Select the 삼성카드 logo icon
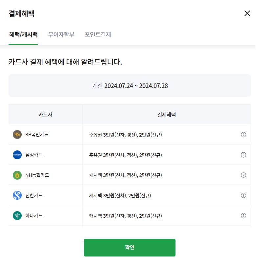 click(17, 155)
